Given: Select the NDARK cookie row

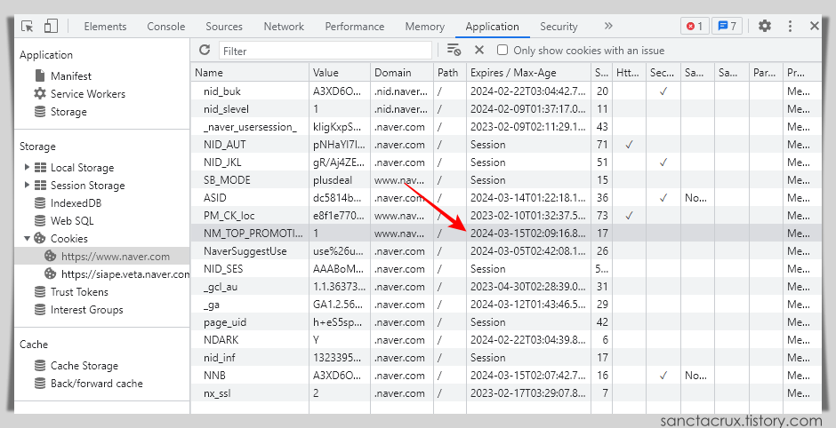Looking at the screenshot, I should coord(505,339).
